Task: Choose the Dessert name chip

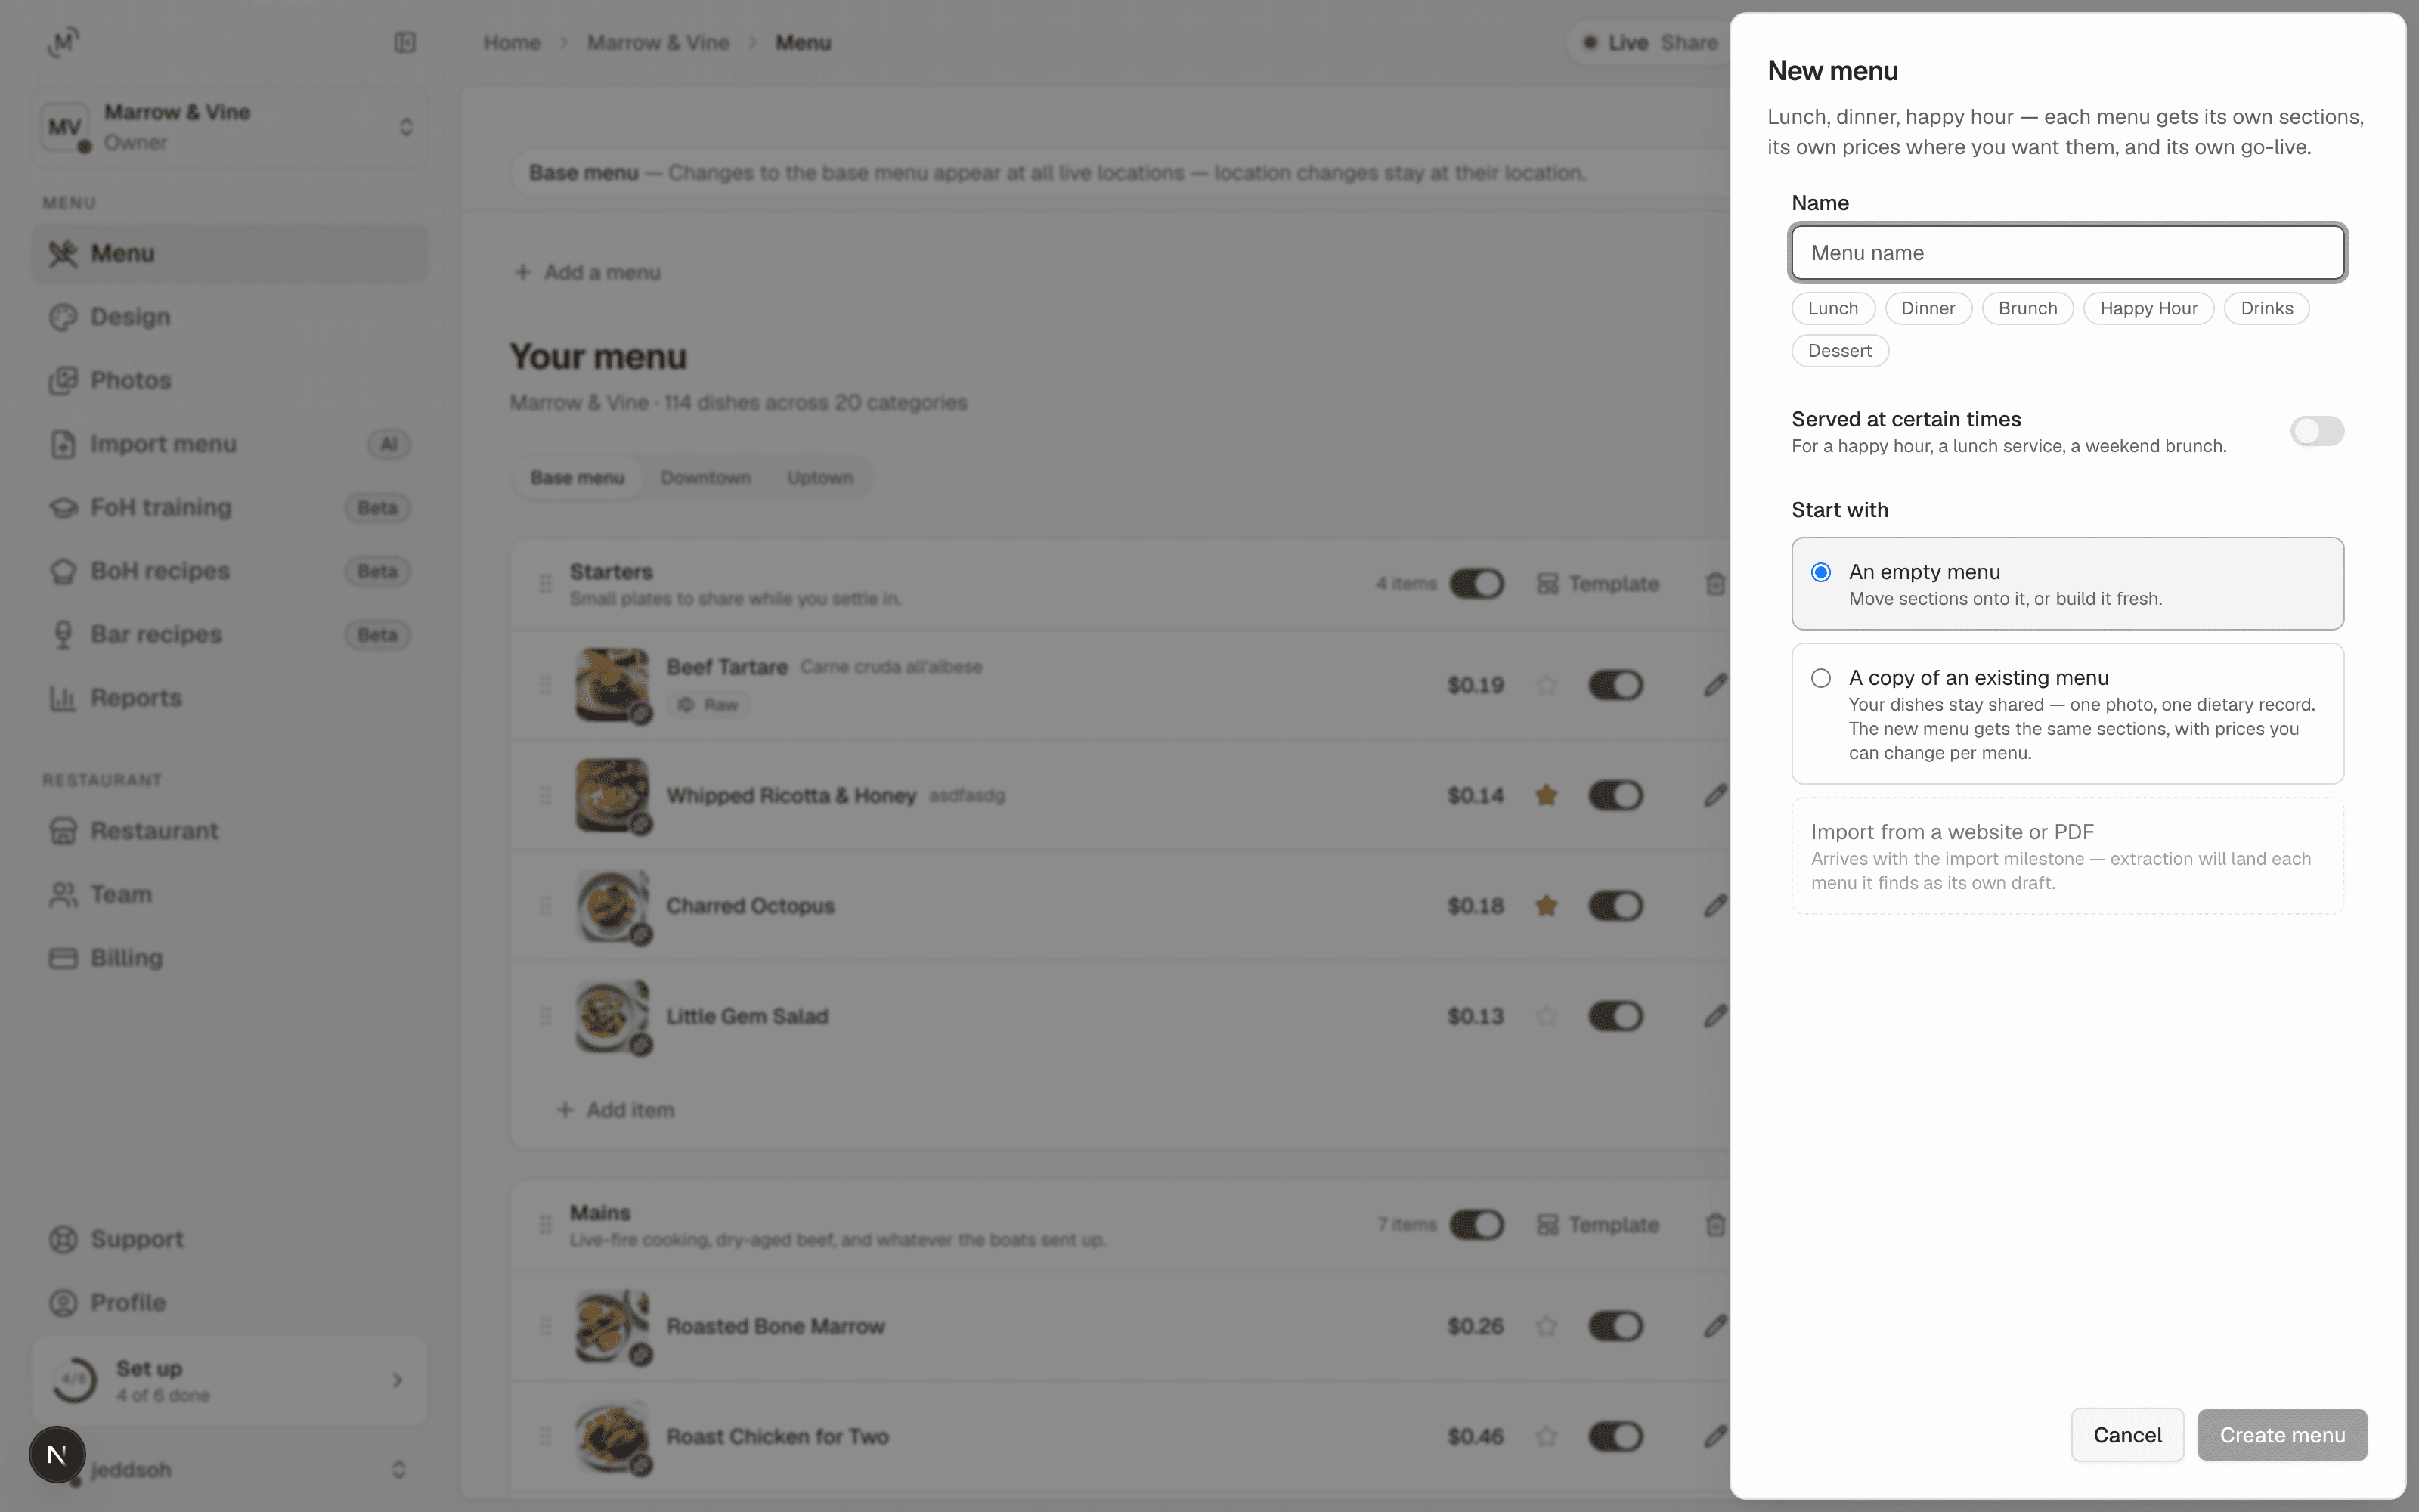Action: tap(1839, 351)
